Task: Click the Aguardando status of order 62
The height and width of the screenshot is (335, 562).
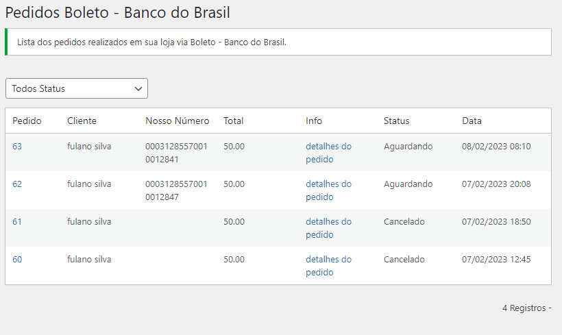Action: [408, 184]
